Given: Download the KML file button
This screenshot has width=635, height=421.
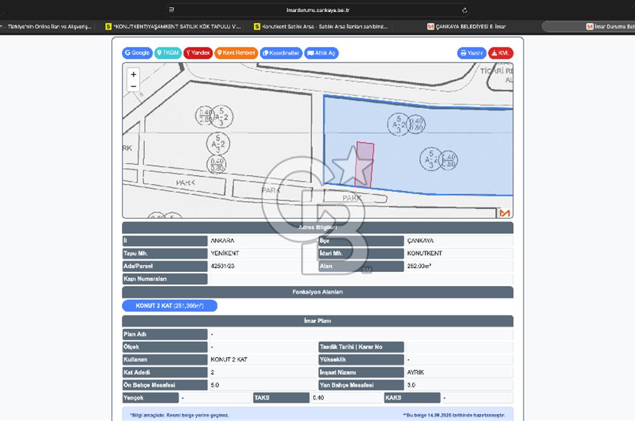Looking at the screenshot, I should coord(500,53).
